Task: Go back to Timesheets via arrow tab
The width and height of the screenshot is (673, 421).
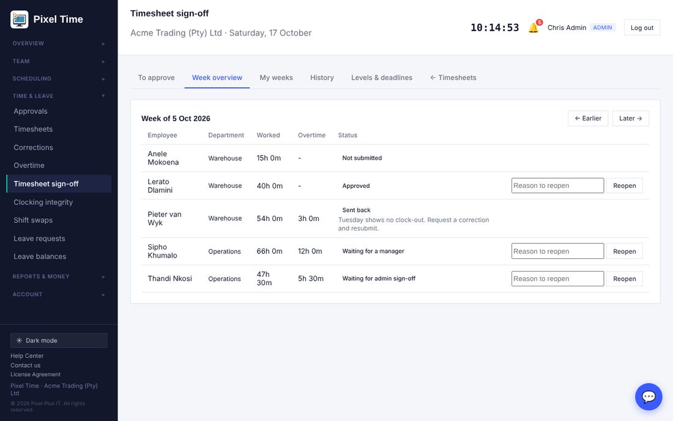Action: click(453, 78)
